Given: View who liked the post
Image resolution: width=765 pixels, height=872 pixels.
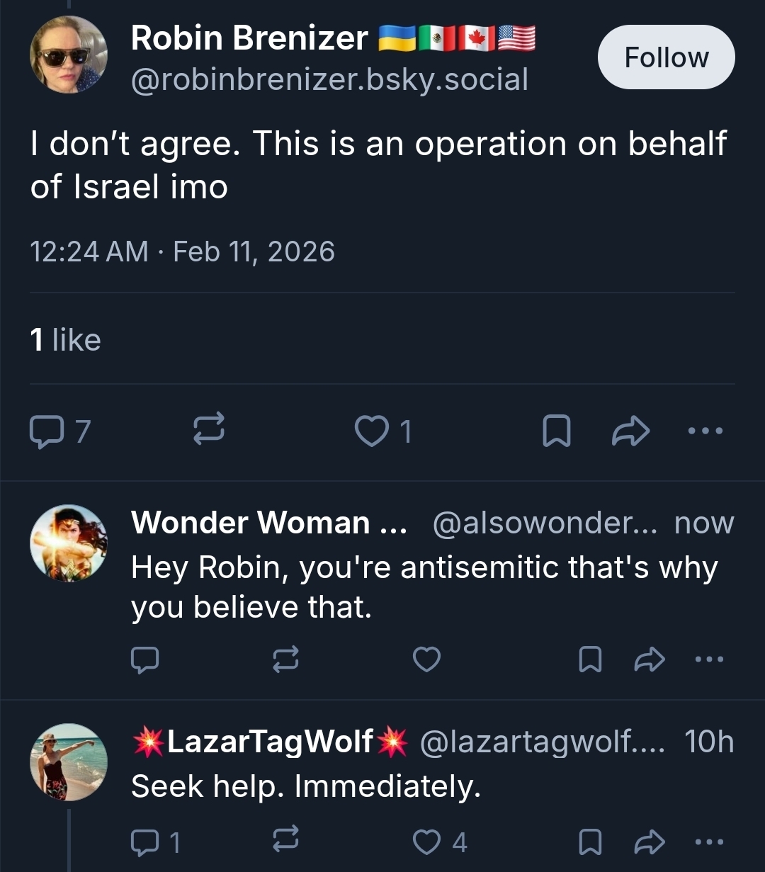Looking at the screenshot, I should click(x=65, y=340).
